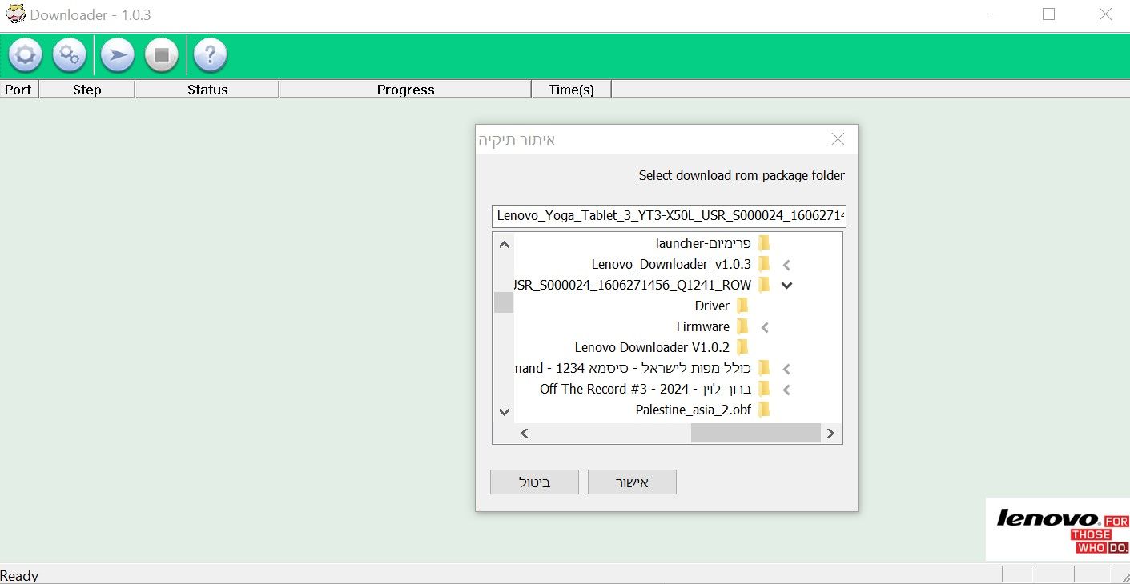This screenshot has width=1130, height=584.
Task: Click the vertical scrollbar thumb
Action: [x=504, y=302]
